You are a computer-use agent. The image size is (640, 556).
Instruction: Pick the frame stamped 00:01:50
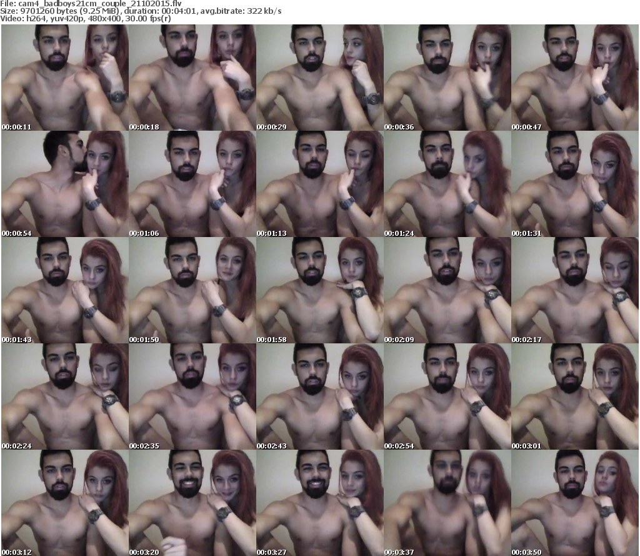(x=192, y=290)
